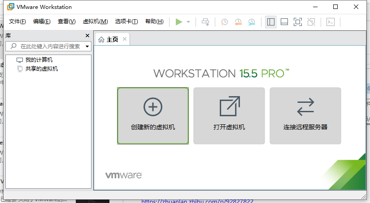Expand the power options dropdown arrow
The height and width of the screenshot is (203, 370).
click(x=188, y=22)
